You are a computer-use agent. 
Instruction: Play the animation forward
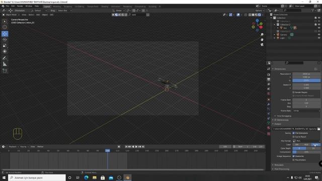(136, 147)
